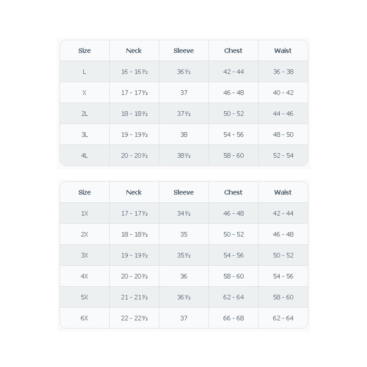Select neck value 16 - 16½
The image size is (367, 367).
point(134,72)
